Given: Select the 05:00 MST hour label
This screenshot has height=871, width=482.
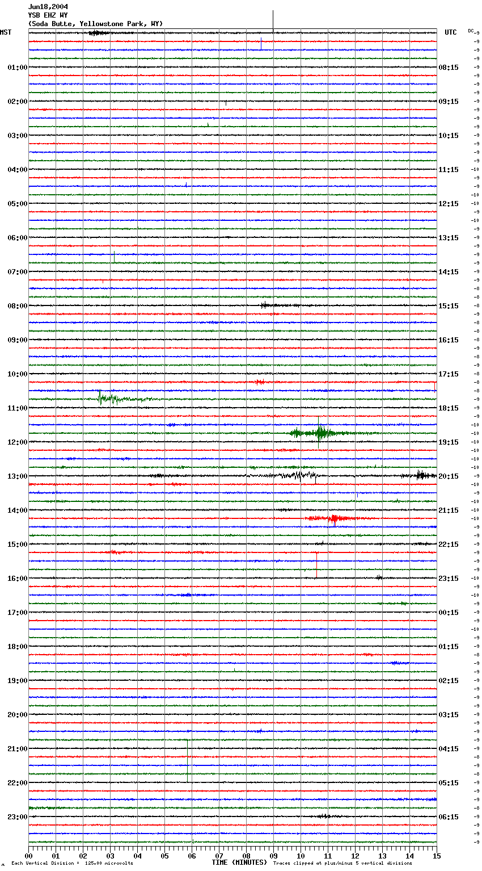Looking at the screenshot, I should click(x=18, y=204).
